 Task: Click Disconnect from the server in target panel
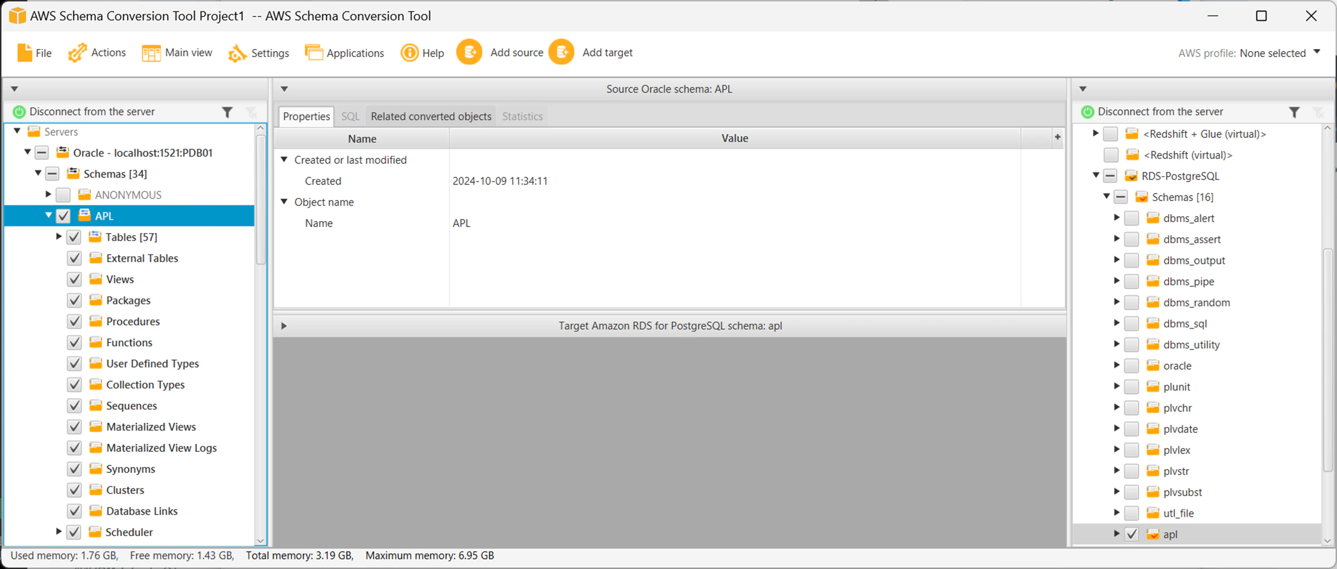(1160, 112)
